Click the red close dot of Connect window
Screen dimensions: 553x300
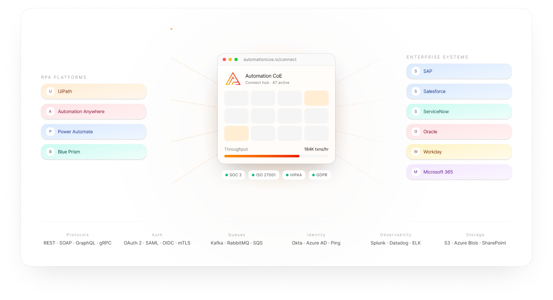224,59
